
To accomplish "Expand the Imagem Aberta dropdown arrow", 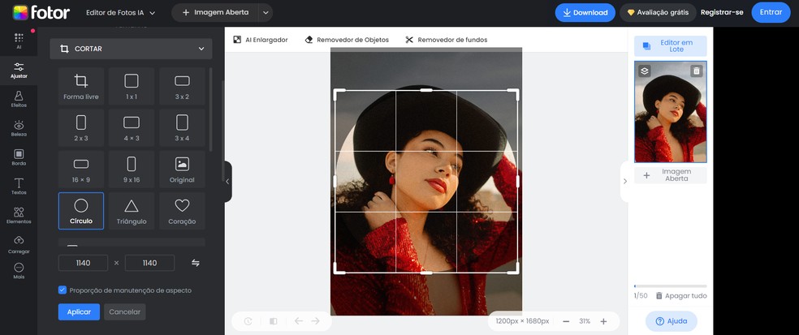I will pyautogui.click(x=266, y=13).
